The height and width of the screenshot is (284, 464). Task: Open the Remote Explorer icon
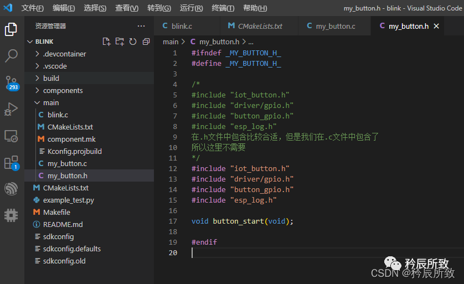[x=11, y=136]
